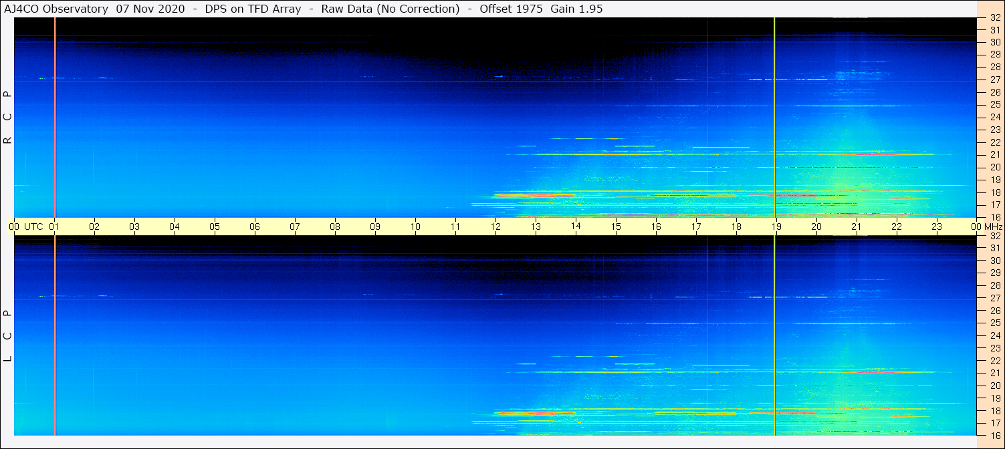Select the 16 MHz label in LCP scale
Screen dimensions: 1005x449
995,435
